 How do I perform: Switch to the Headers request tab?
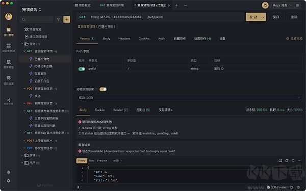click(x=124, y=39)
